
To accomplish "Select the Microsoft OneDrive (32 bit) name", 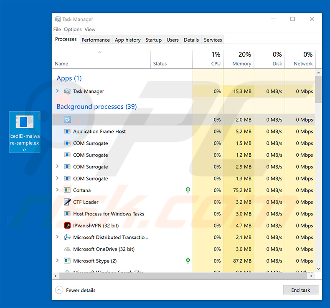I will [104, 249].
